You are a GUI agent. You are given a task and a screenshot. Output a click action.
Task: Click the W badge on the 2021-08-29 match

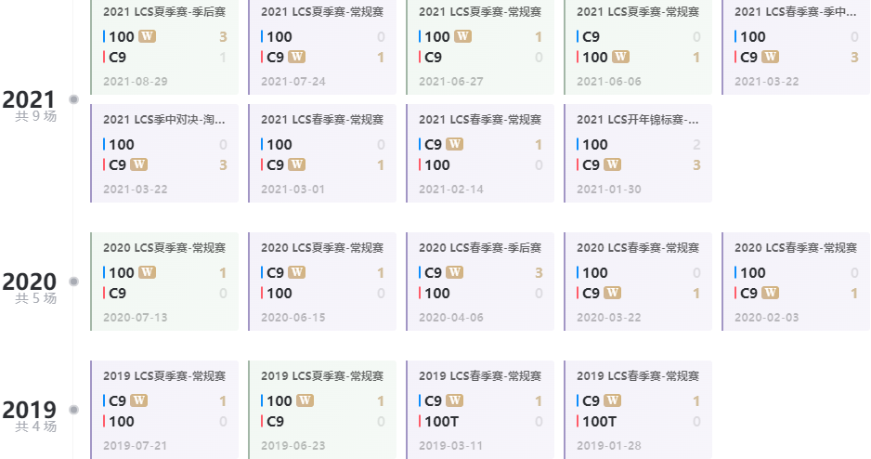pyautogui.click(x=148, y=36)
